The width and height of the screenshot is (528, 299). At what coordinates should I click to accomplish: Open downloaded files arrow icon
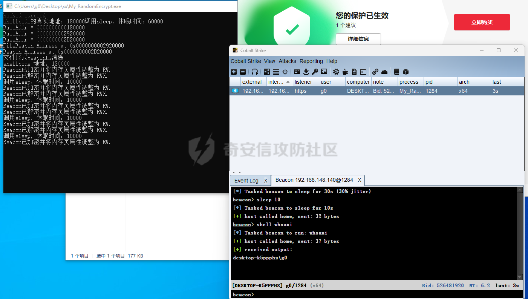point(306,72)
